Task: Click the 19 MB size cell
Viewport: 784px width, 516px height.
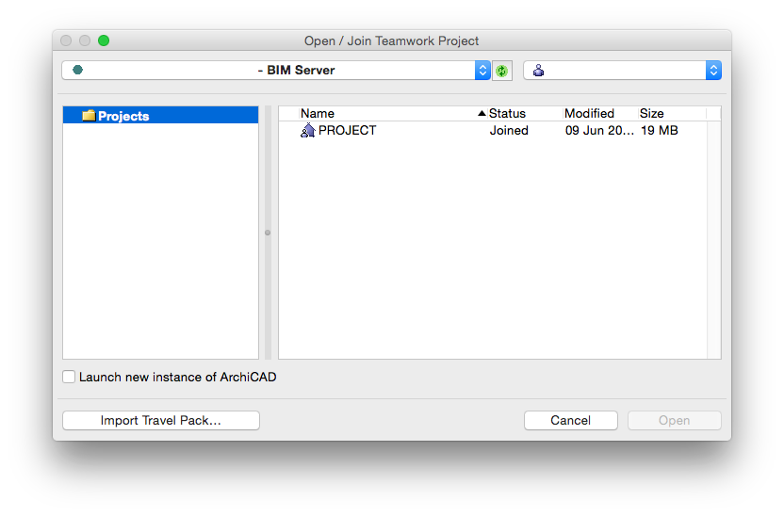Action: coord(660,130)
